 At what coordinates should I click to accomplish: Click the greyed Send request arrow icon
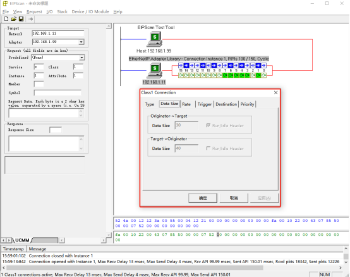(x=30, y=19)
